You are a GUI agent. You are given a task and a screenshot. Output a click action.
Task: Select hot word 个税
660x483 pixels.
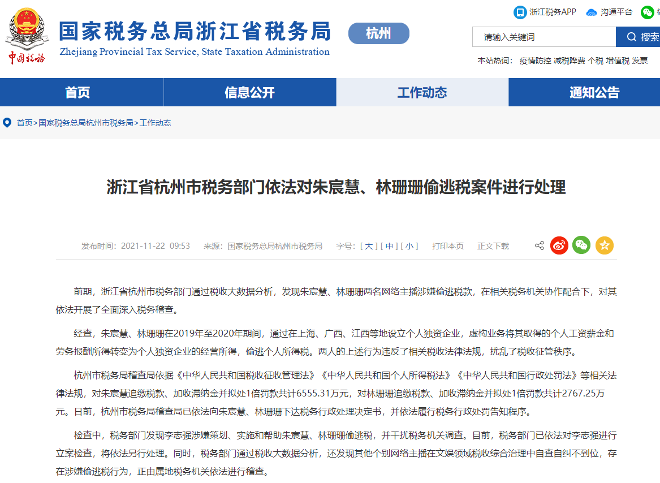595,61
